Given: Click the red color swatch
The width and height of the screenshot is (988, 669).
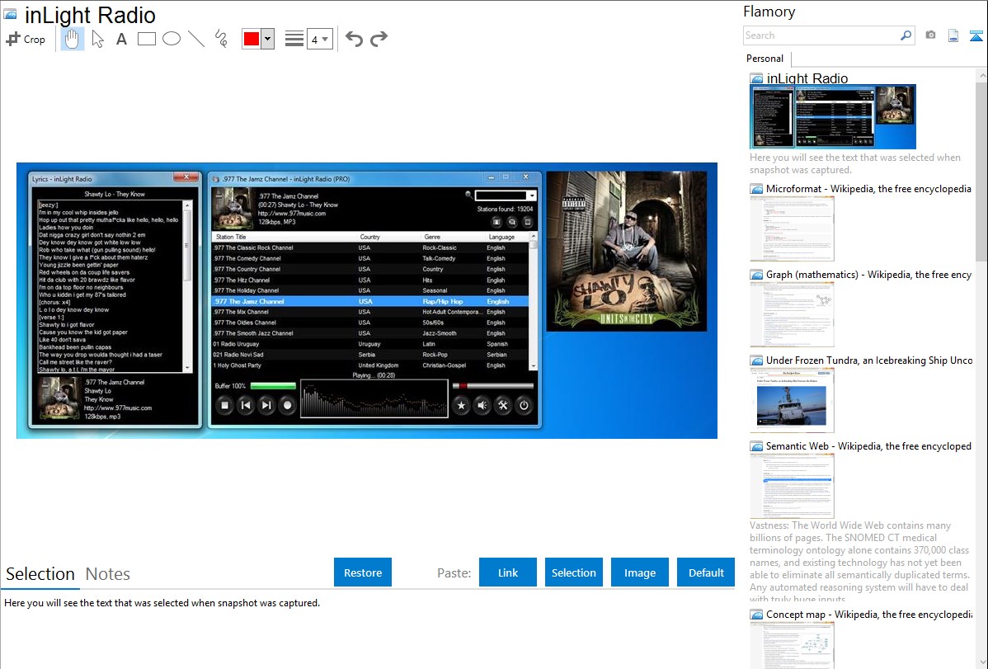Looking at the screenshot, I should [252, 39].
